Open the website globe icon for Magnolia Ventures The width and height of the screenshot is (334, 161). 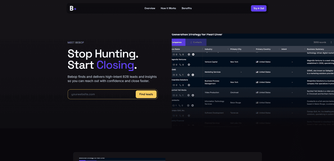click(x=189, y=65)
